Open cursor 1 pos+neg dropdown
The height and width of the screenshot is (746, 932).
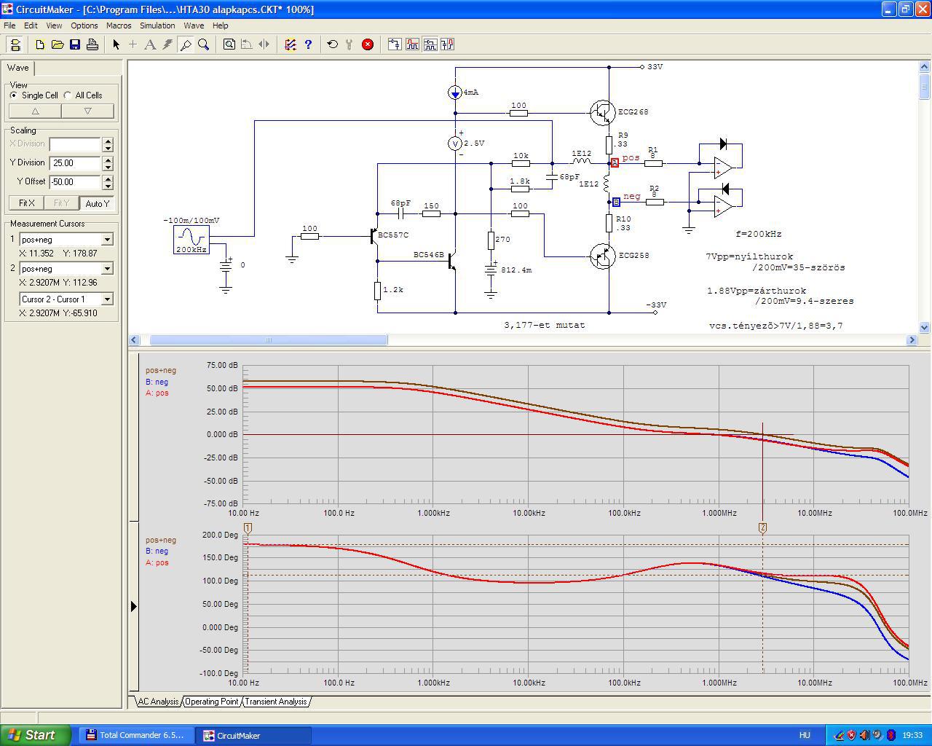(107, 240)
